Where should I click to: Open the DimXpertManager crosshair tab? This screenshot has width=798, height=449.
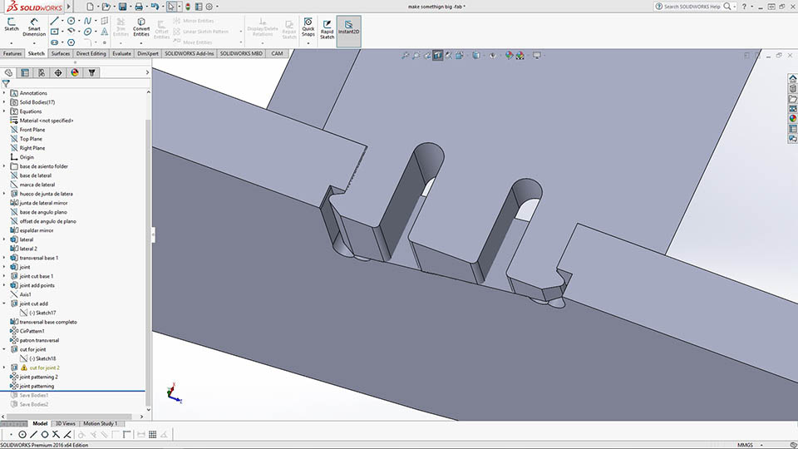58,73
